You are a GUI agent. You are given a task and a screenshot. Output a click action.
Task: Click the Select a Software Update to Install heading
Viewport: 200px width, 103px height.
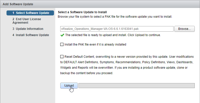point(82,12)
